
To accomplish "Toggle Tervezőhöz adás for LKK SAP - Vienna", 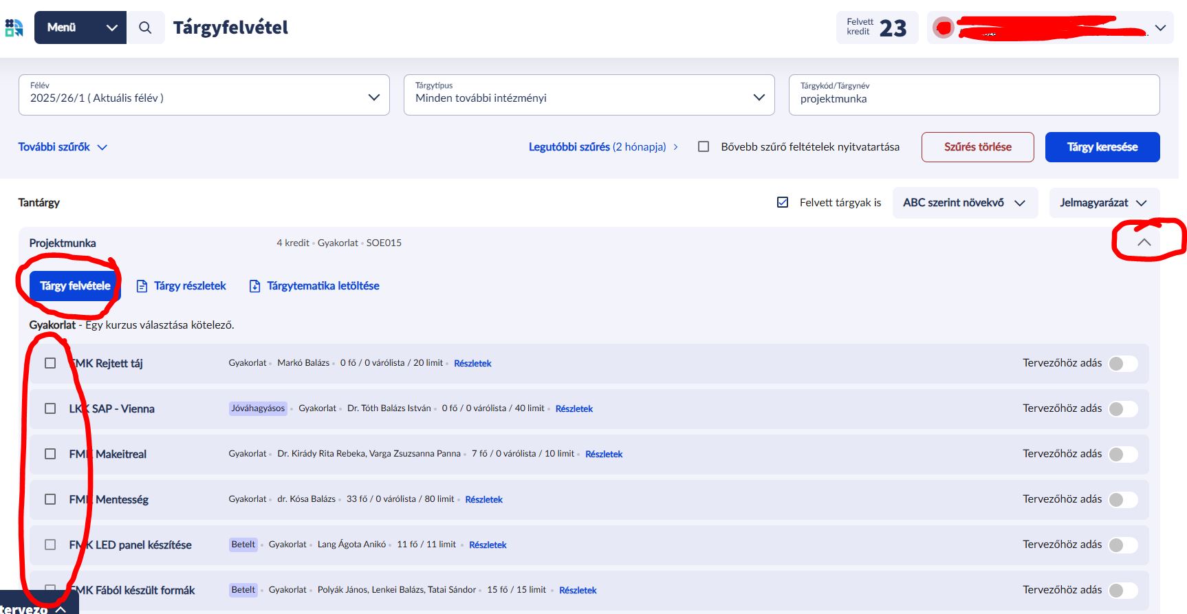I will click(1122, 409).
